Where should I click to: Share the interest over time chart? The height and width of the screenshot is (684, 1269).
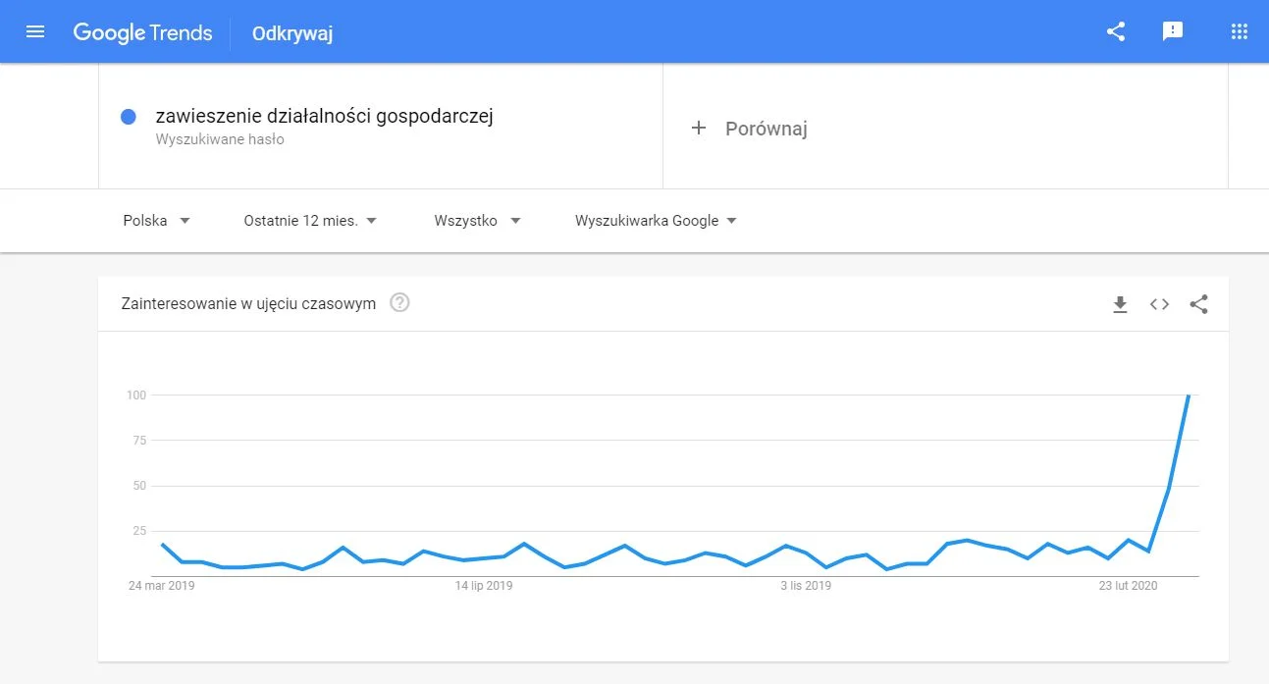point(1198,304)
